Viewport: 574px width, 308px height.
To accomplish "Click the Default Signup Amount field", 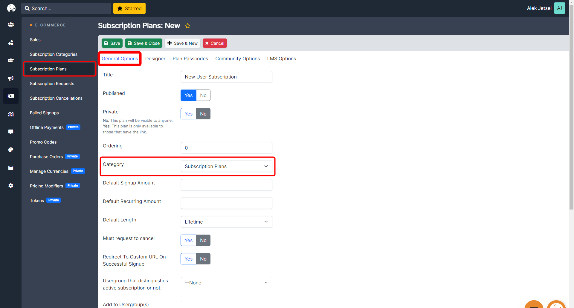I will 226,185.
